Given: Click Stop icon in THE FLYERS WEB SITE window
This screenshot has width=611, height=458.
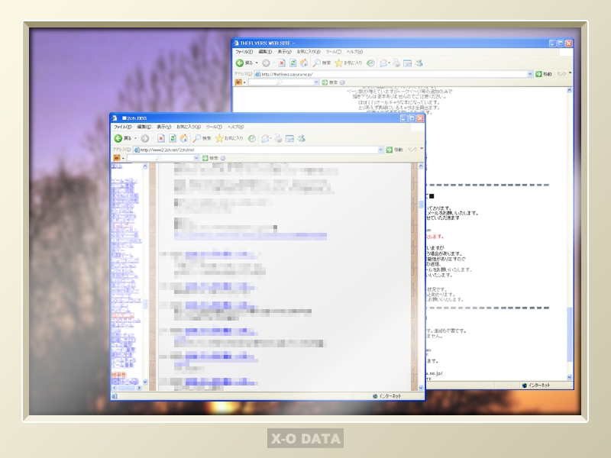Looking at the screenshot, I should pos(282,63).
